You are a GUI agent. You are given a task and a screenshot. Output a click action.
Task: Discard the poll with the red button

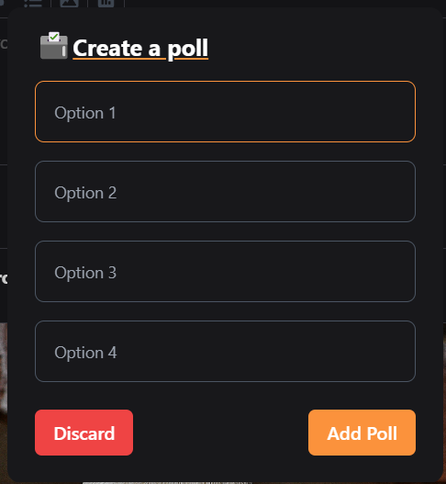pyautogui.click(x=84, y=433)
